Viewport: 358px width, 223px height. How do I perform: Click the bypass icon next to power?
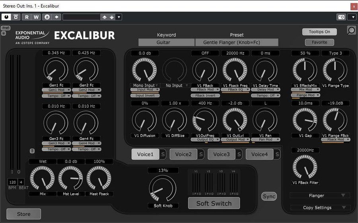16,17
